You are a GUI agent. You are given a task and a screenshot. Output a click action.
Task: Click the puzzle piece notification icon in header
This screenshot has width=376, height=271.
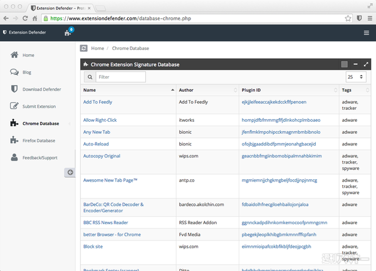coord(68,32)
